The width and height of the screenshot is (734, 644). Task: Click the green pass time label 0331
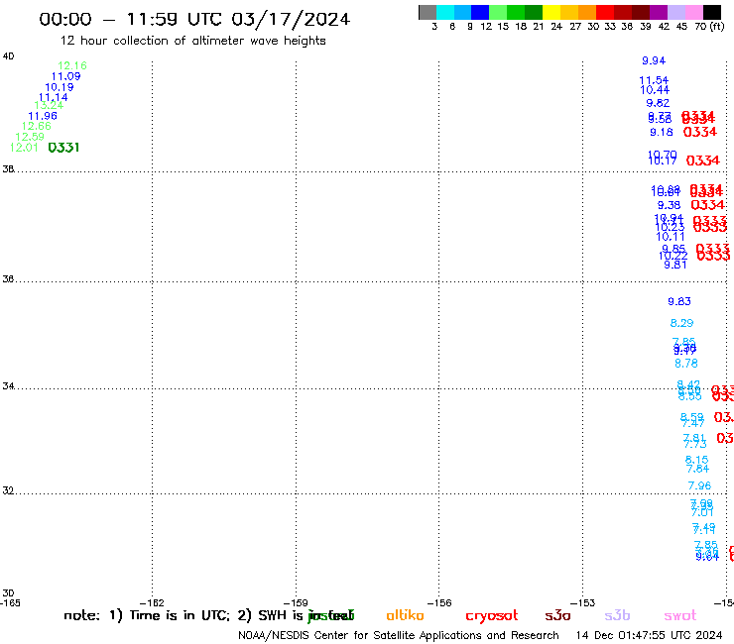click(63, 148)
